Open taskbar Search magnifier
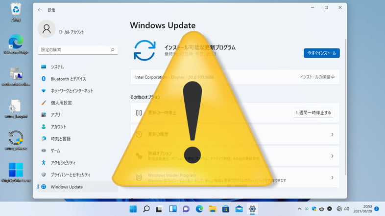Viewport: 385px width, 216px height. coord(146,209)
